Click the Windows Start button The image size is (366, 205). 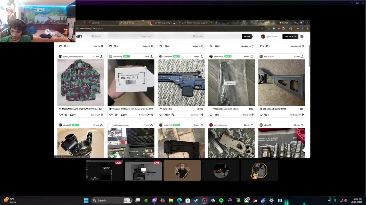(86, 200)
